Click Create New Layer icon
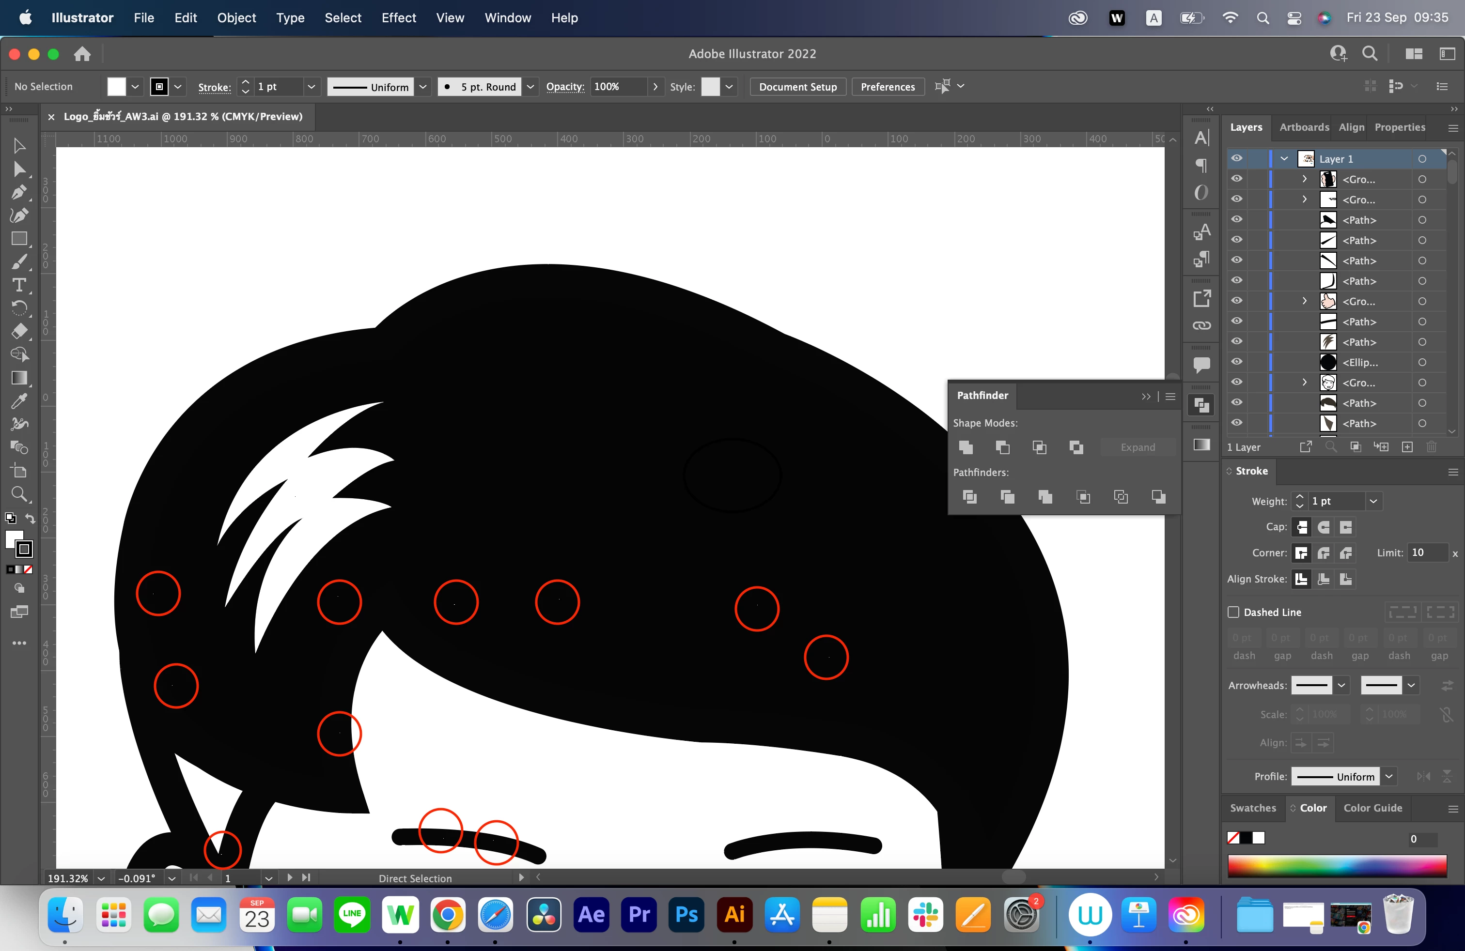 click(1407, 447)
